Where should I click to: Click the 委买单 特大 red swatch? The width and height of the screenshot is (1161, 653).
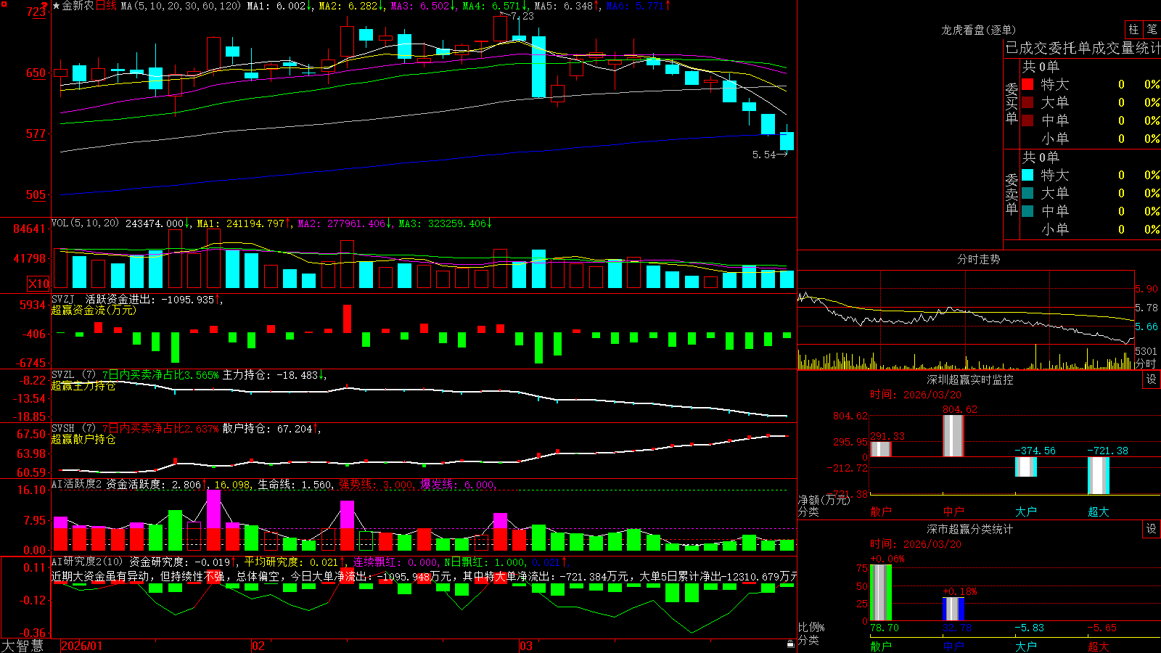pos(1027,84)
